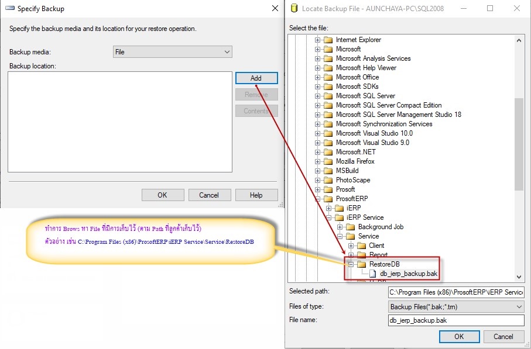Select ProsoftERP folder icon
This screenshot has width=531, height=349.
(328, 199)
